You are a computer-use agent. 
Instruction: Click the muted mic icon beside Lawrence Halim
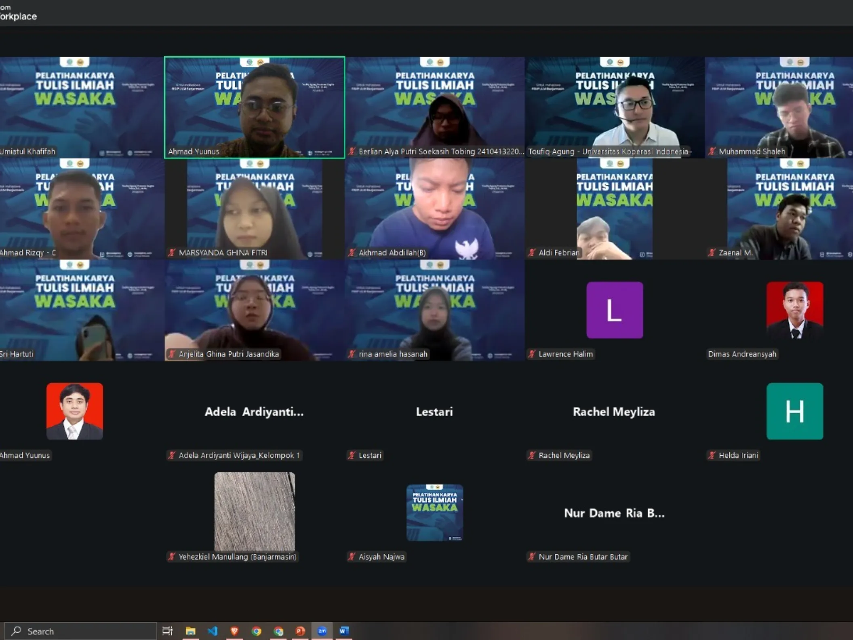532,354
